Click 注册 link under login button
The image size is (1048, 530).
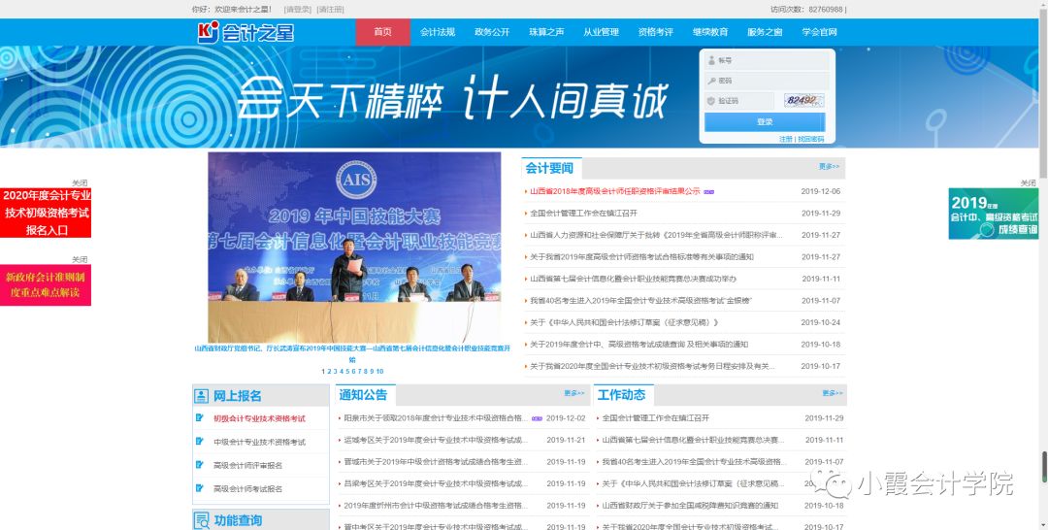point(785,139)
